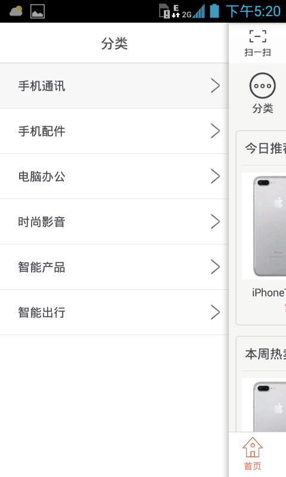This screenshot has width=286, height=477.
Task: Select the 智能出行 category
Action: 114,312
